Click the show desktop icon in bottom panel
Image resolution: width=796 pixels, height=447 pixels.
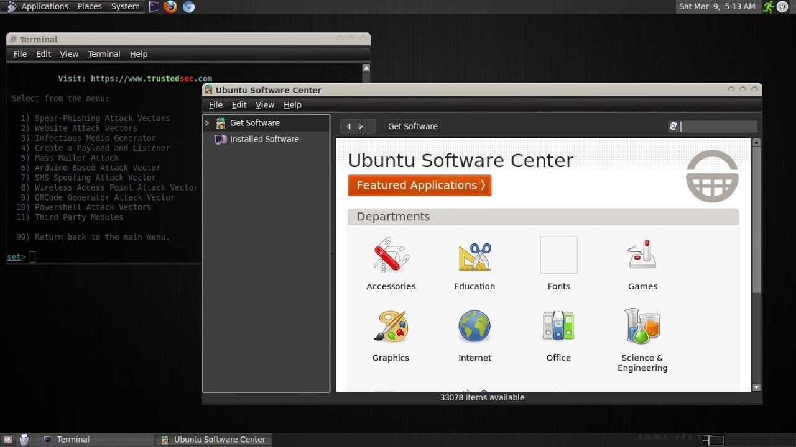[x=8, y=440]
